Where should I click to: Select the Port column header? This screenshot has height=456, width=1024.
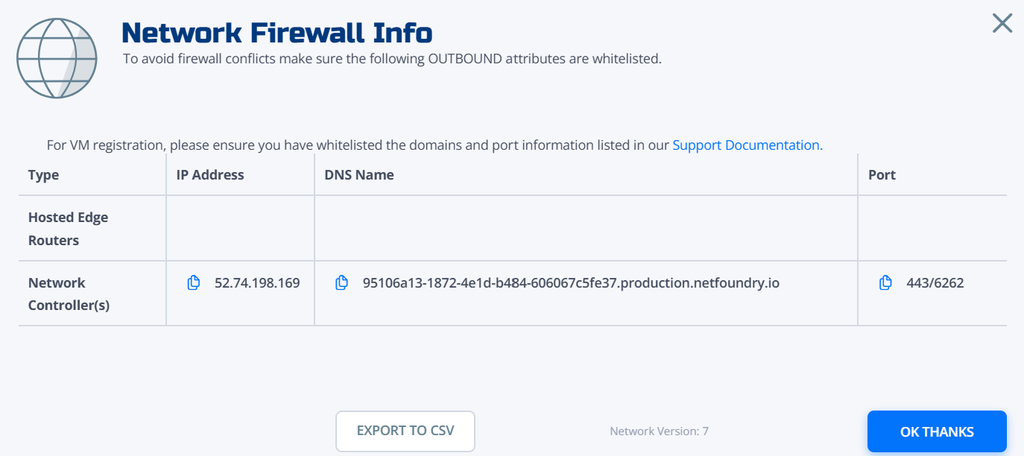(882, 175)
